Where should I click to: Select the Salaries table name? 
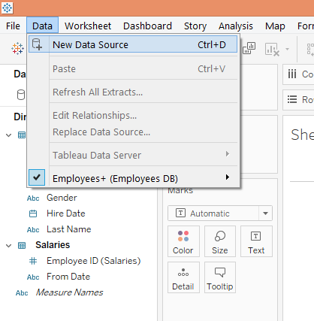pos(53,245)
